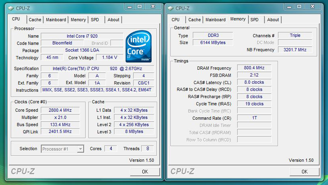The image size is (328, 185).
Task: Click the CPU-Z icon in right window title bar
Action: pos(170,8)
